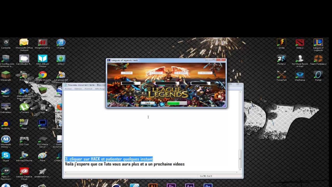Select the Minecraft desktop icon
The image size is (332, 187).
pyautogui.click(x=6, y=75)
